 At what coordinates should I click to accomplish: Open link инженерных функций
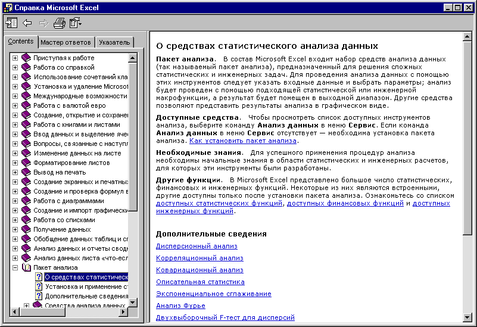[195, 211]
